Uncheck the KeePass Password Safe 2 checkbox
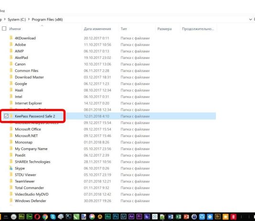The width and height of the screenshot is (255, 221). [6, 116]
